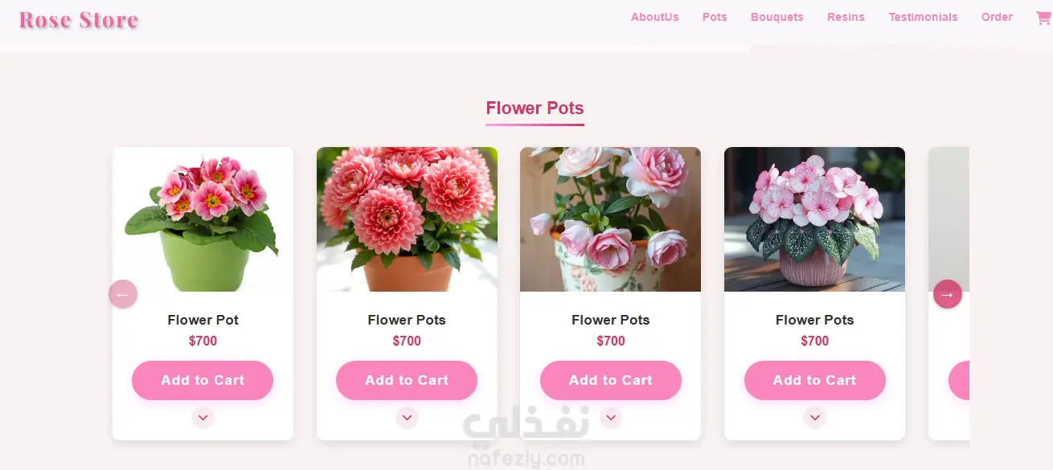Add the green-pot primrose to cart
This screenshot has width=1053, height=470.
coord(203,380)
